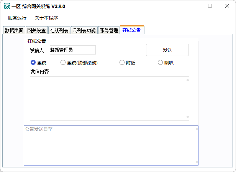Go to the 云列表功能 tab
The image size is (236, 172).
[84, 31]
